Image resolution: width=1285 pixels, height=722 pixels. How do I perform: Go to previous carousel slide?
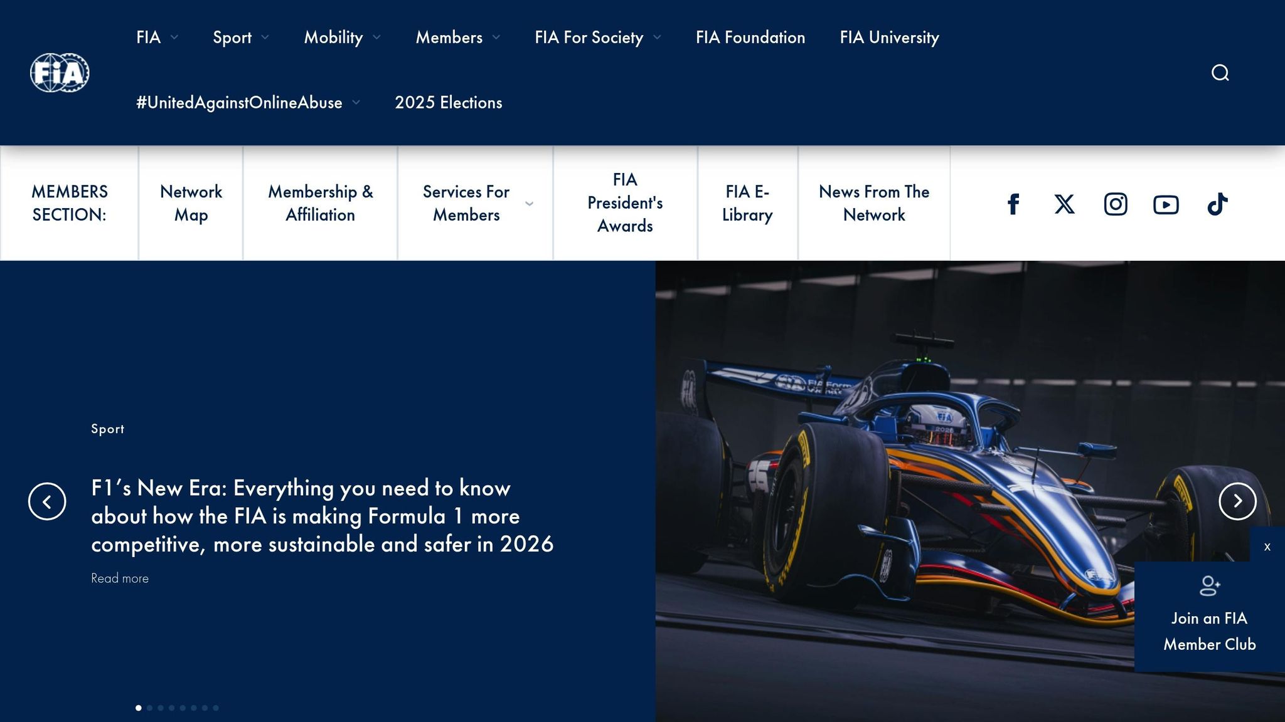click(48, 501)
